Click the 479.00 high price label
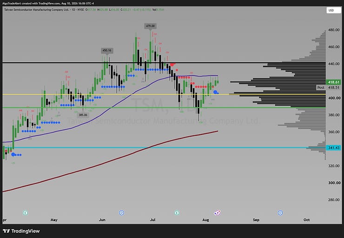This screenshot has width=344, height=238. (x=150, y=26)
